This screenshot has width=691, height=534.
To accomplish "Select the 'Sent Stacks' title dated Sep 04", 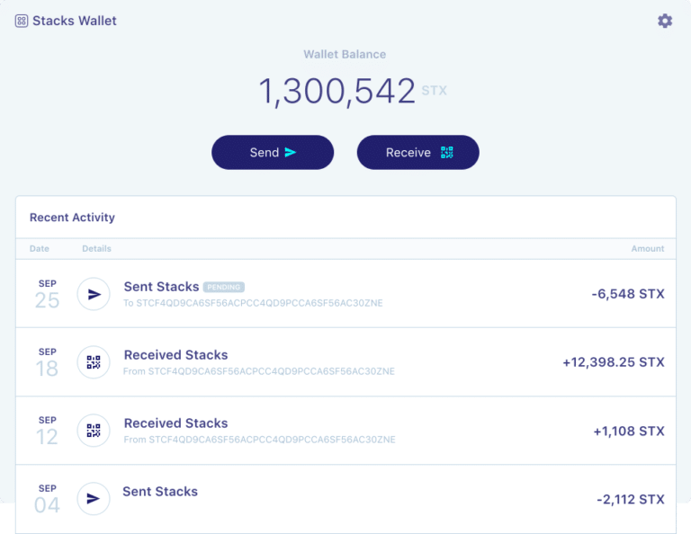I will (x=160, y=491).
